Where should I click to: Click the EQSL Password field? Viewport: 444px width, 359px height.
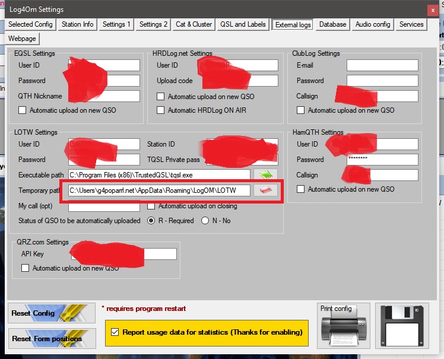104,81
